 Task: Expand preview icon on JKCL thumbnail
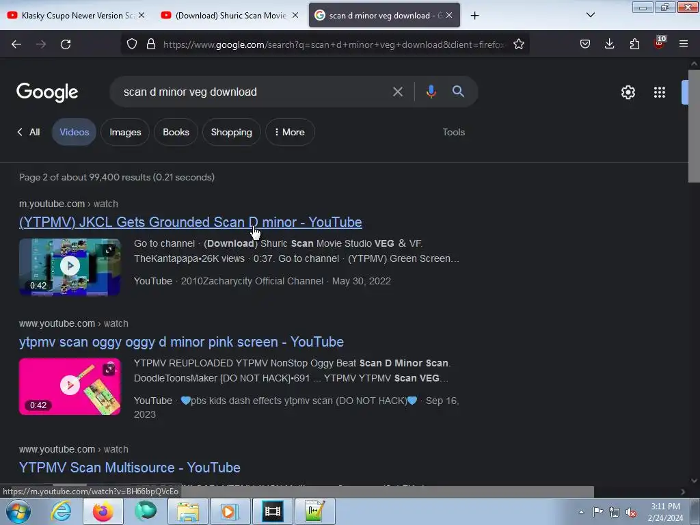[x=109, y=250]
